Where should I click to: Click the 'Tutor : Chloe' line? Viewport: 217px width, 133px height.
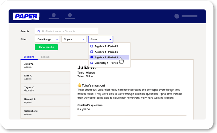85,76
